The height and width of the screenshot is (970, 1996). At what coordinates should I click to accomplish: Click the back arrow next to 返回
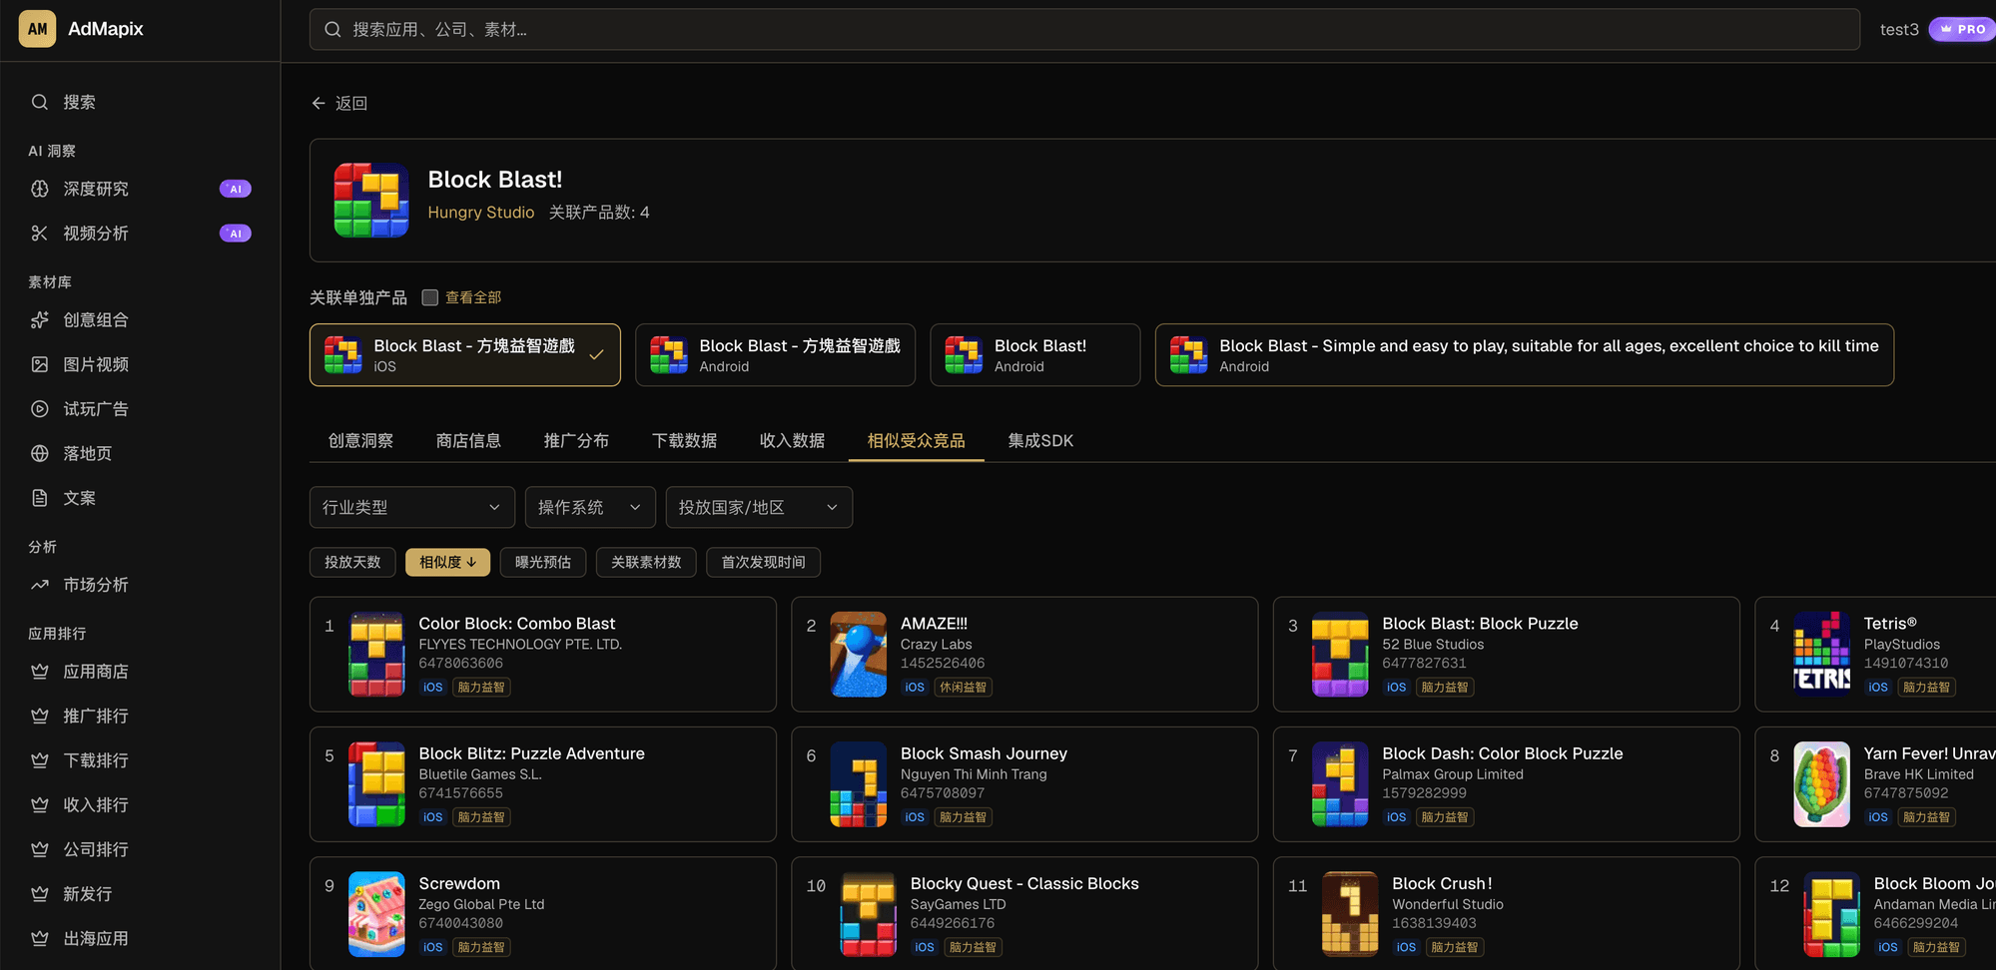tap(319, 103)
